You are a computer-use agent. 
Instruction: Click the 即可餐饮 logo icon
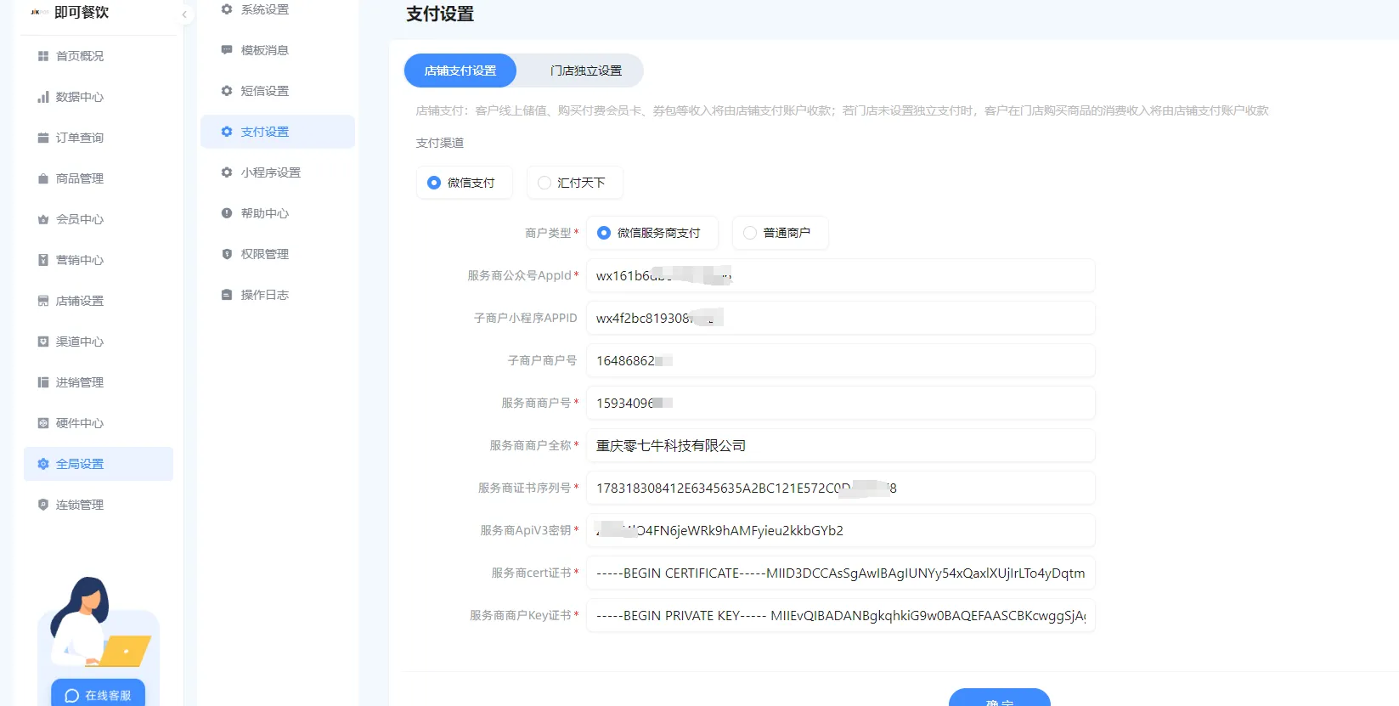pos(39,13)
